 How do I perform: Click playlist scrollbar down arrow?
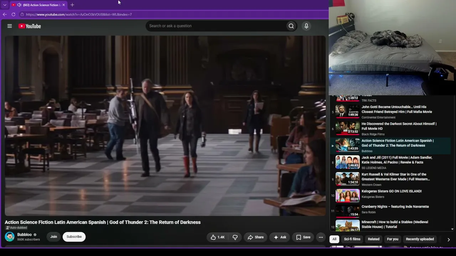point(452,229)
